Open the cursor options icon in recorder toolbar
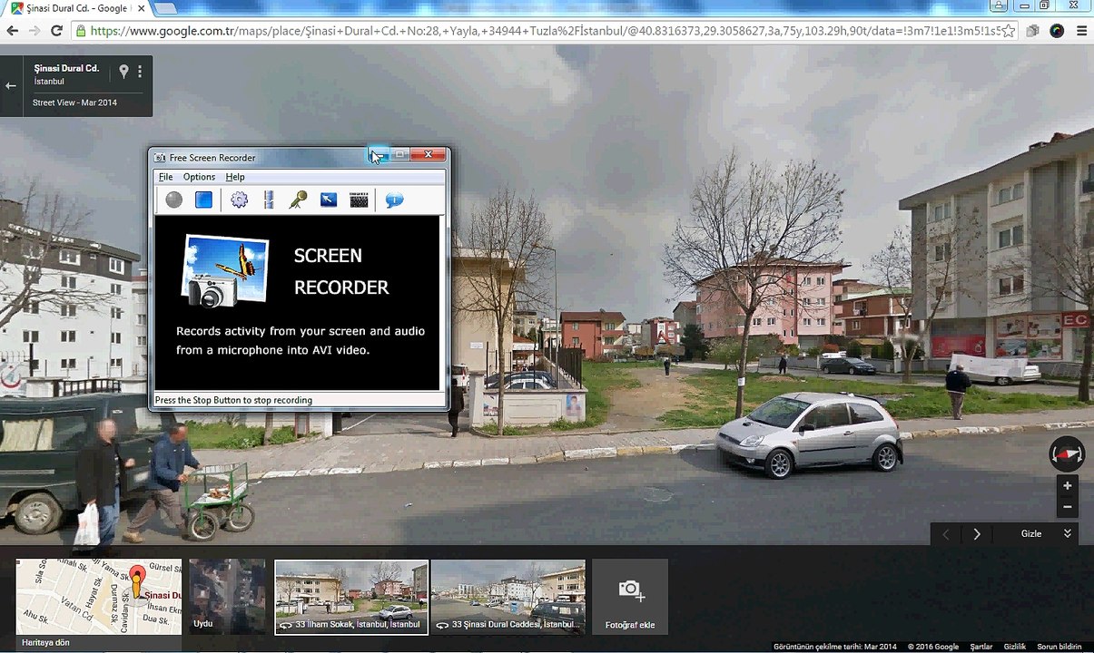The image size is (1094, 653). click(x=329, y=200)
